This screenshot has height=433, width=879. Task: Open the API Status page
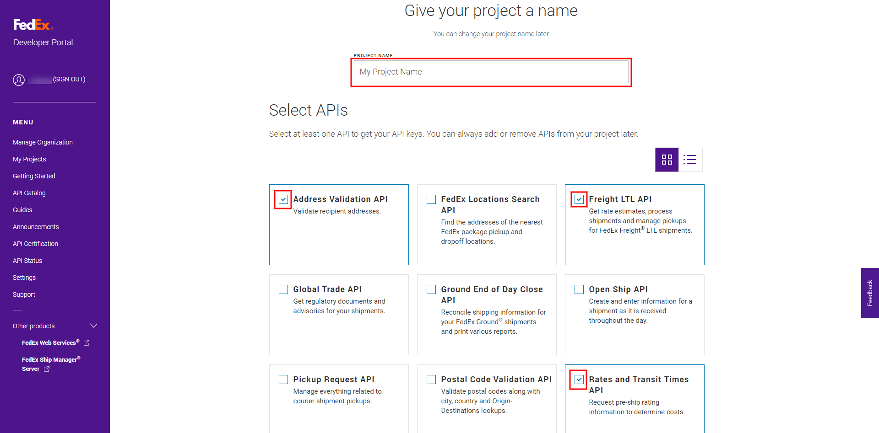coord(27,261)
